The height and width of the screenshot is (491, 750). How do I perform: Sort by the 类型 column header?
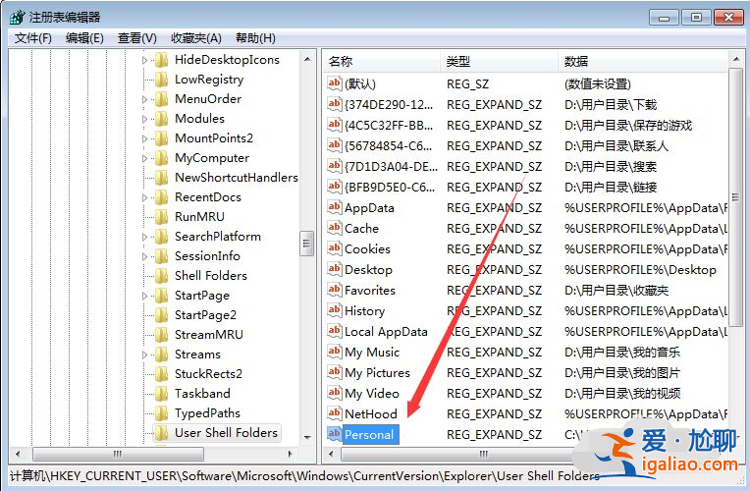(499, 61)
